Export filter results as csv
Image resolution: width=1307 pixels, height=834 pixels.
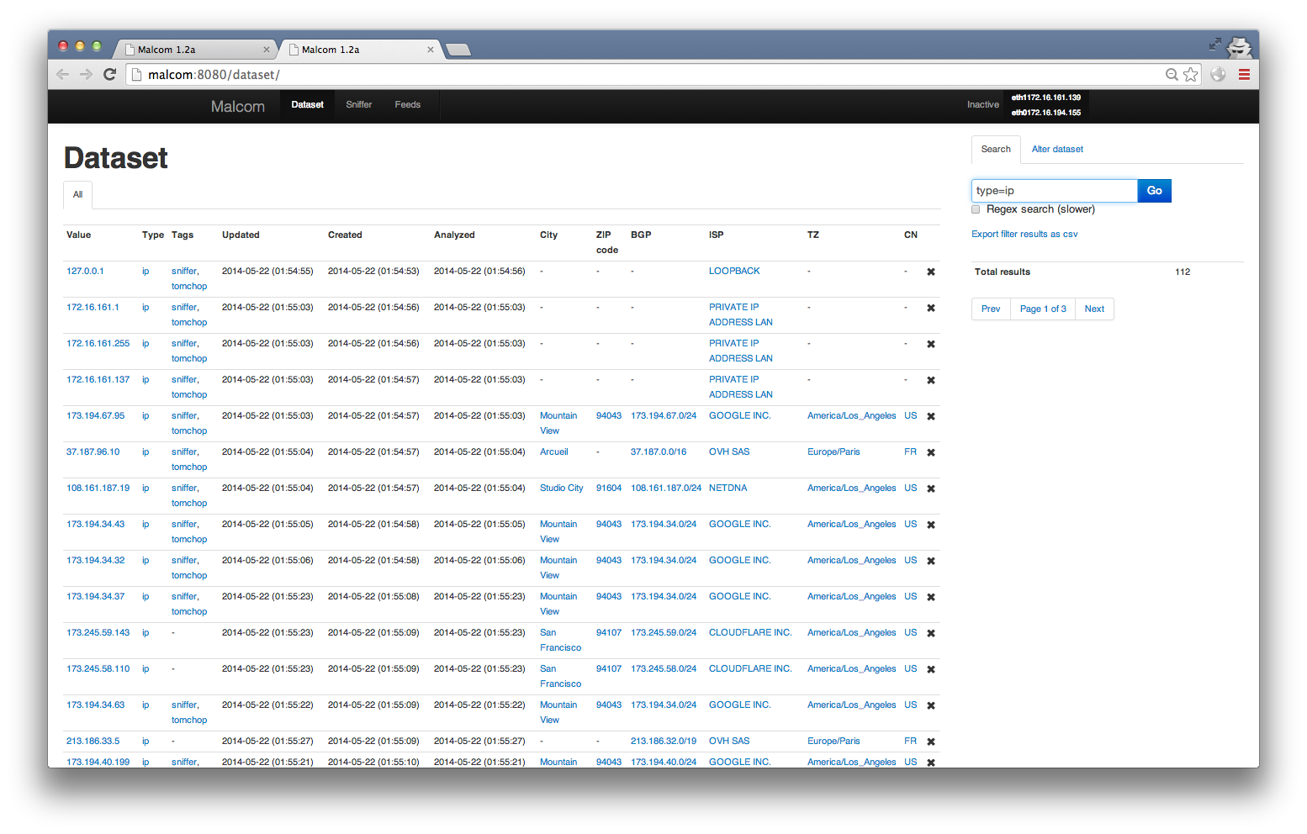[x=1024, y=234]
